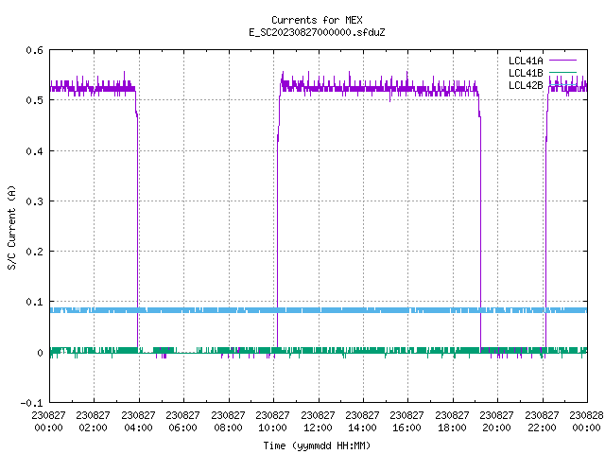Image resolution: width=605 pixels, height=454 pixels.
Task: Select the file name E_SC20230827000000.sfduZ
Action: (x=317, y=32)
